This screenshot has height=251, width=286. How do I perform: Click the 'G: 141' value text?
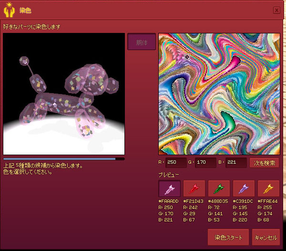(215, 214)
